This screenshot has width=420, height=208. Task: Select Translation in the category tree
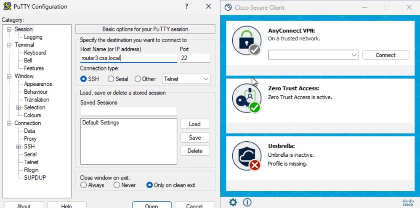click(37, 100)
